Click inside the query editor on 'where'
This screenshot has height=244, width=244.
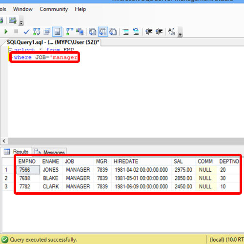[23, 58]
